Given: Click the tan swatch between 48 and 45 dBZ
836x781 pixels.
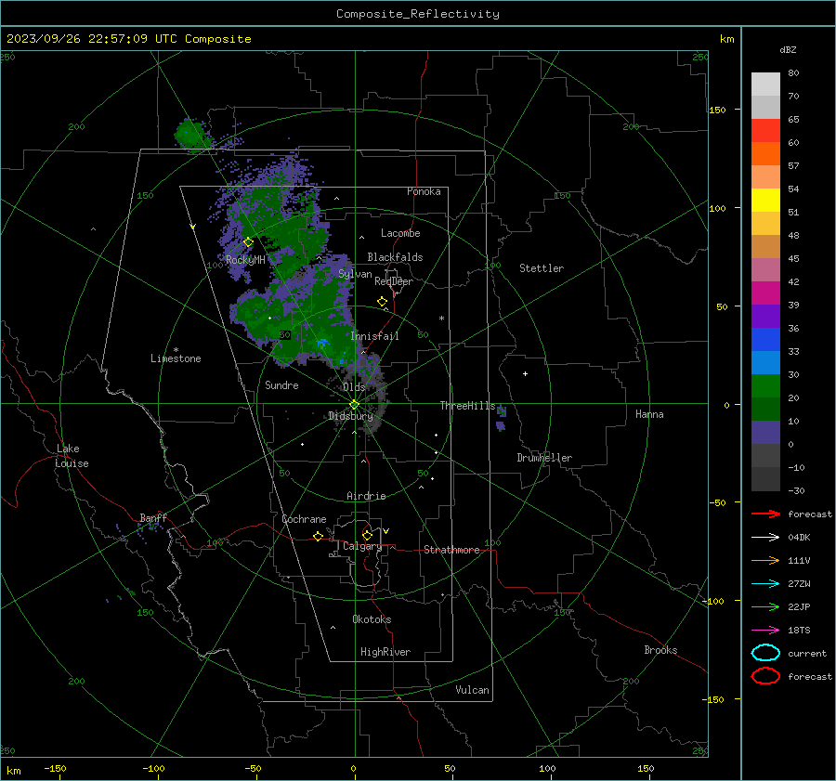Looking at the screenshot, I should pyautogui.click(x=765, y=246).
